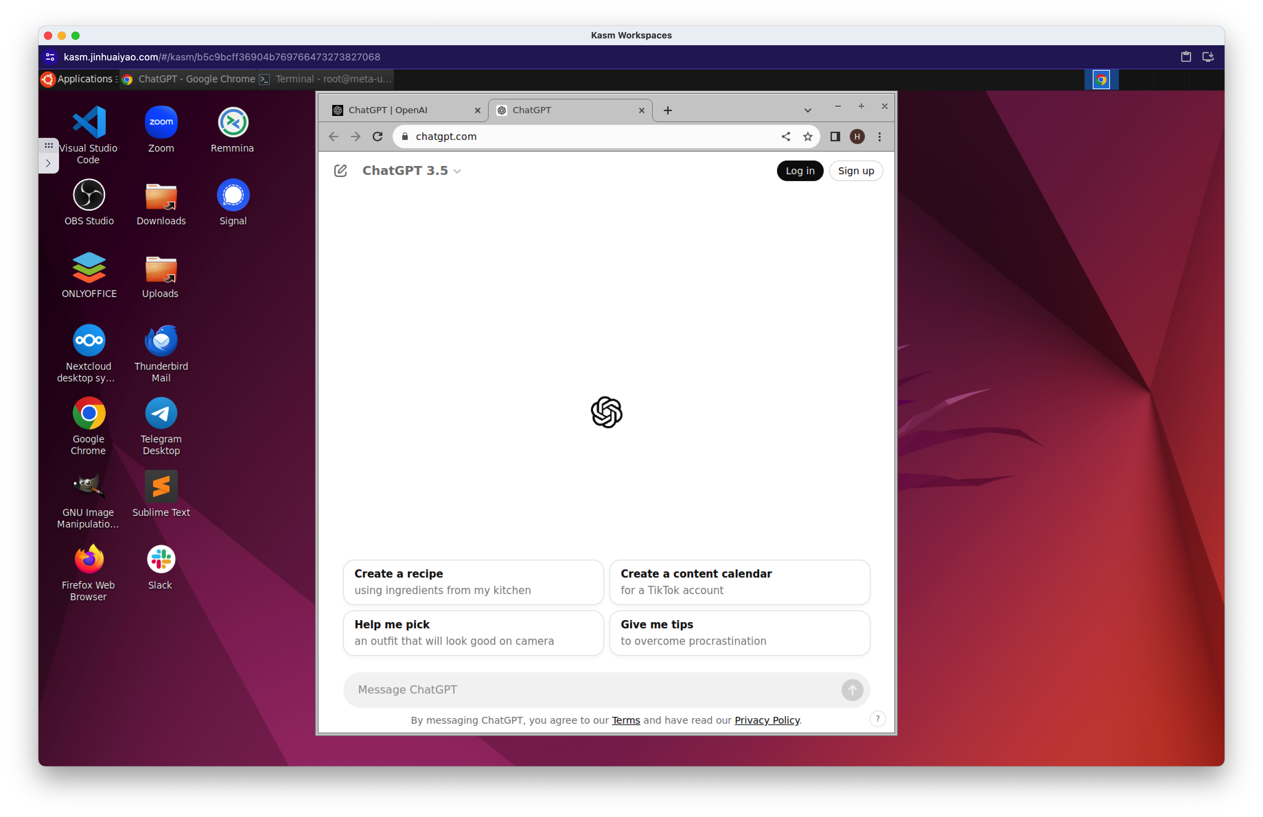Switch to Terminal taskbar window

[x=325, y=79]
